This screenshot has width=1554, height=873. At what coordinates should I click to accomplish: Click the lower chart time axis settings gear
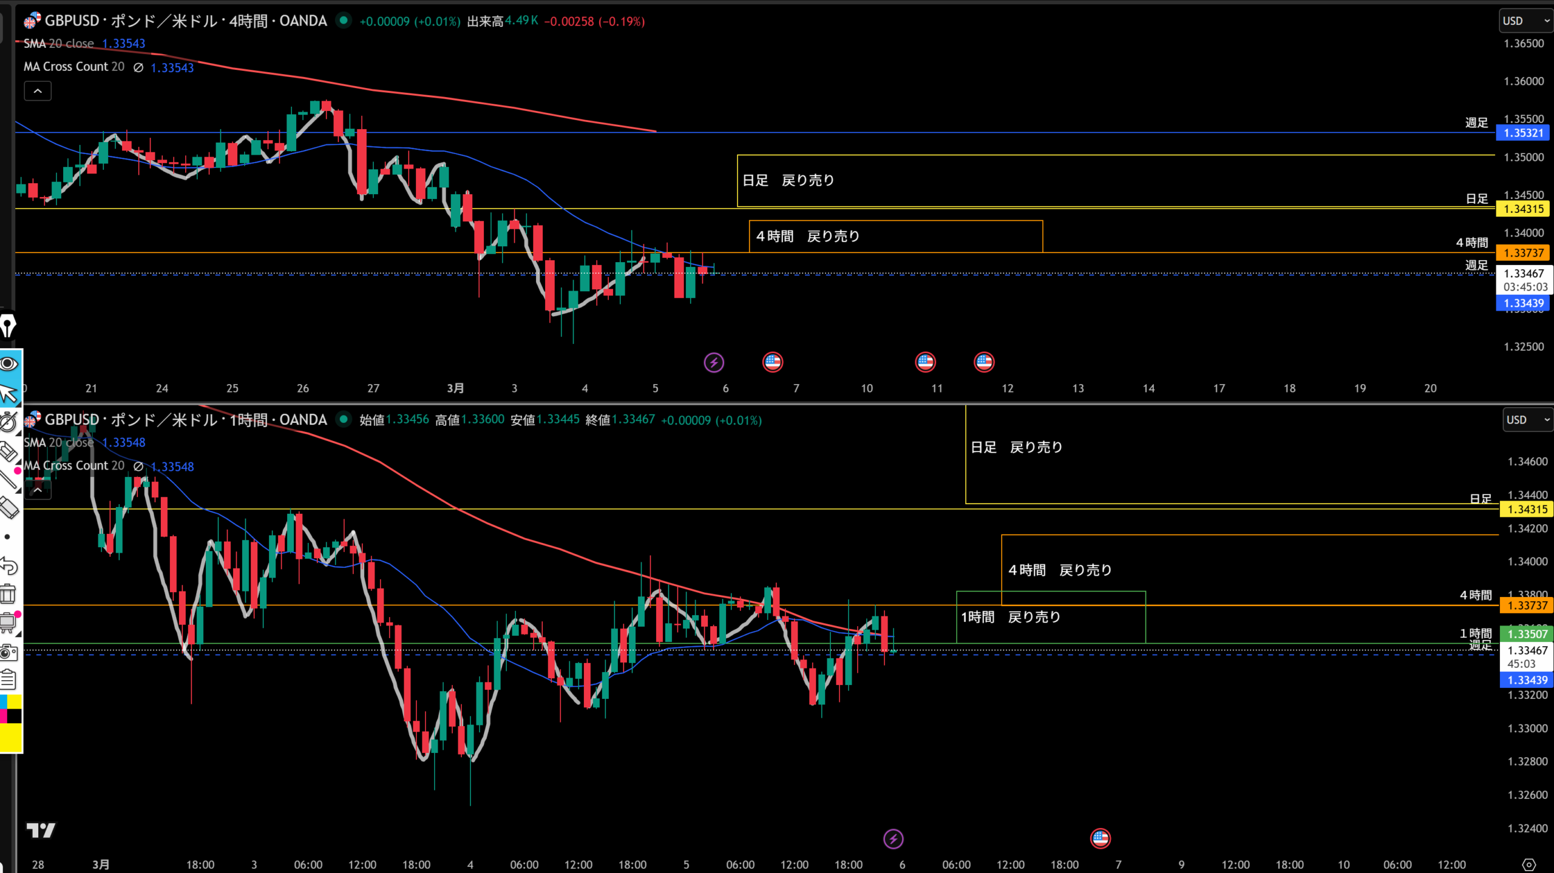pyautogui.click(x=1529, y=865)
